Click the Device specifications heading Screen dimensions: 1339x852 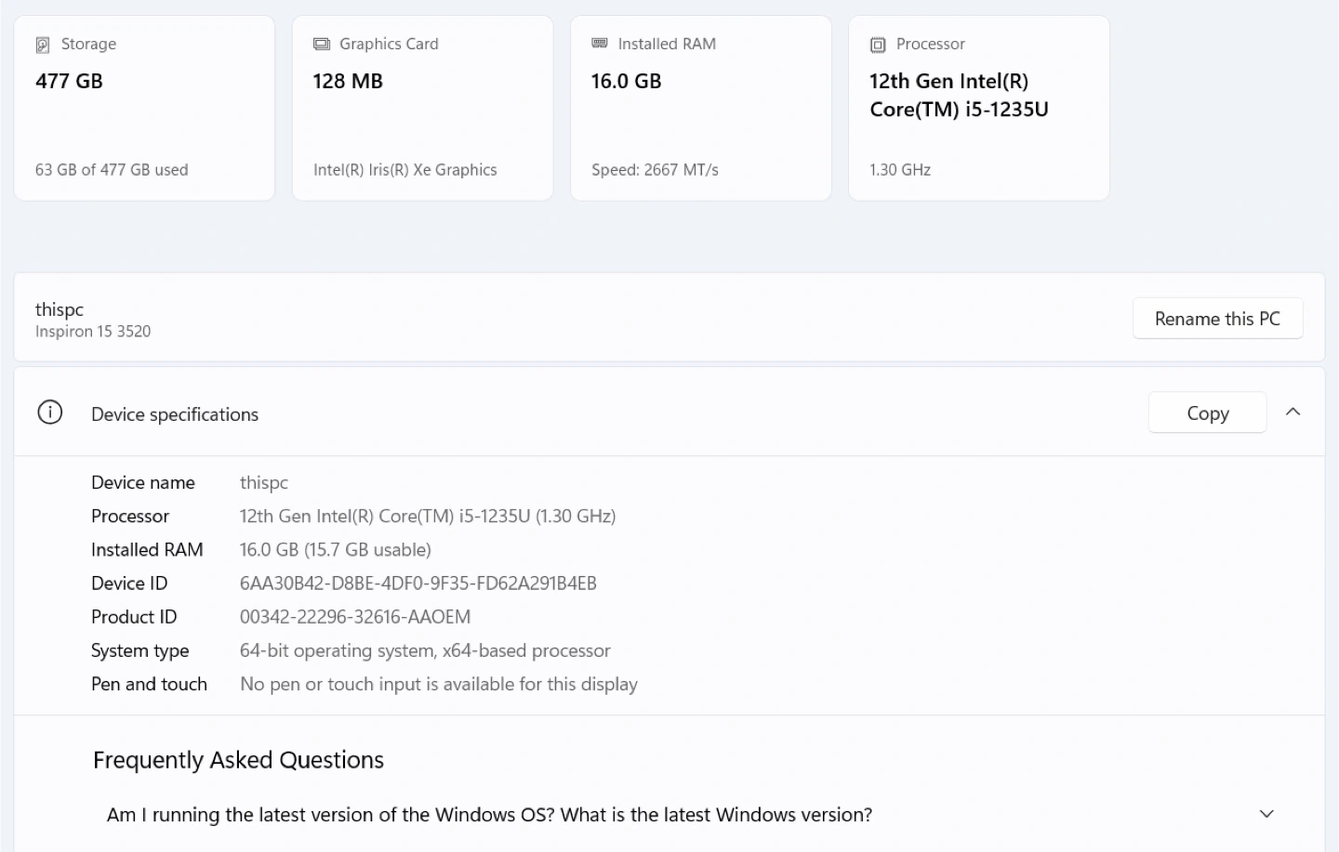(x=175, y=414)
